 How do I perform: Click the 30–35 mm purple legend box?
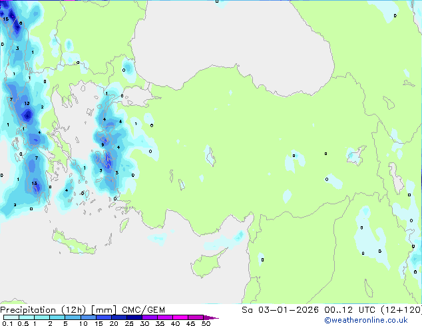(x=150, y=317)
